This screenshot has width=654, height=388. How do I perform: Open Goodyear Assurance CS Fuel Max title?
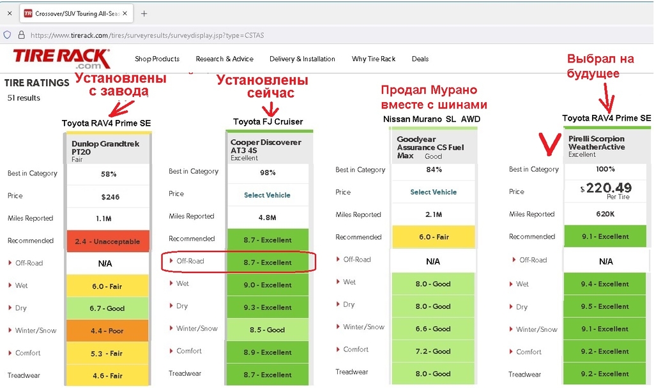430,147
